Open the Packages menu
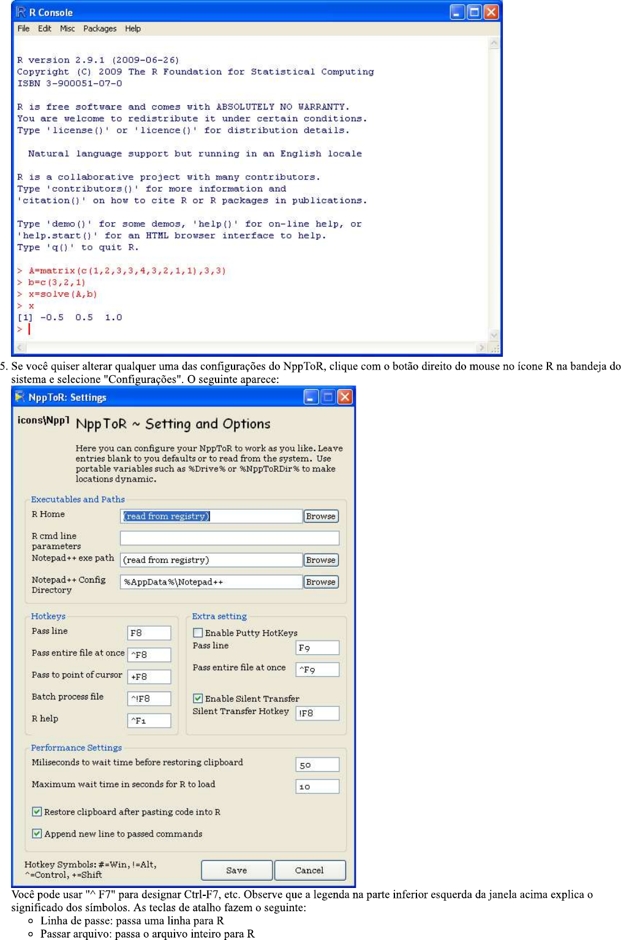621x940 pixels. [x=100, y=28]
